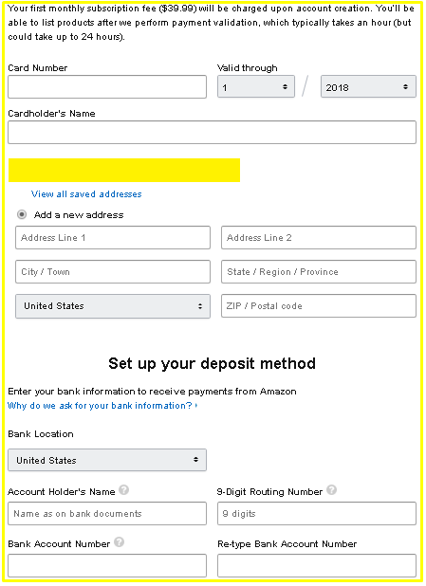This screenshot has width=426, height=586.
Task: Open Why do we ask for bank information link
Action: click(102, 406)
